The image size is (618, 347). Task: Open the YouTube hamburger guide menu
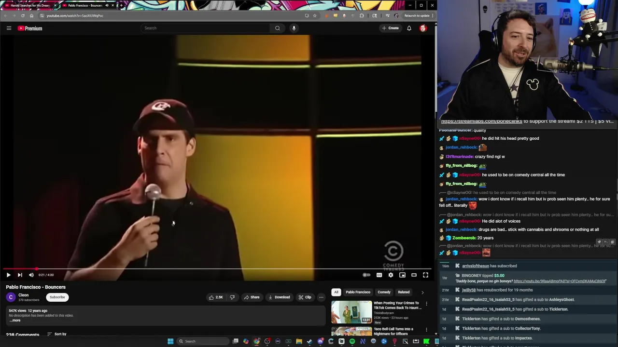pos(9,28)
